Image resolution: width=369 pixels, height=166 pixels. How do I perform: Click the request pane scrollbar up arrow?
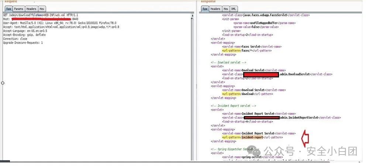coord(192,16)
